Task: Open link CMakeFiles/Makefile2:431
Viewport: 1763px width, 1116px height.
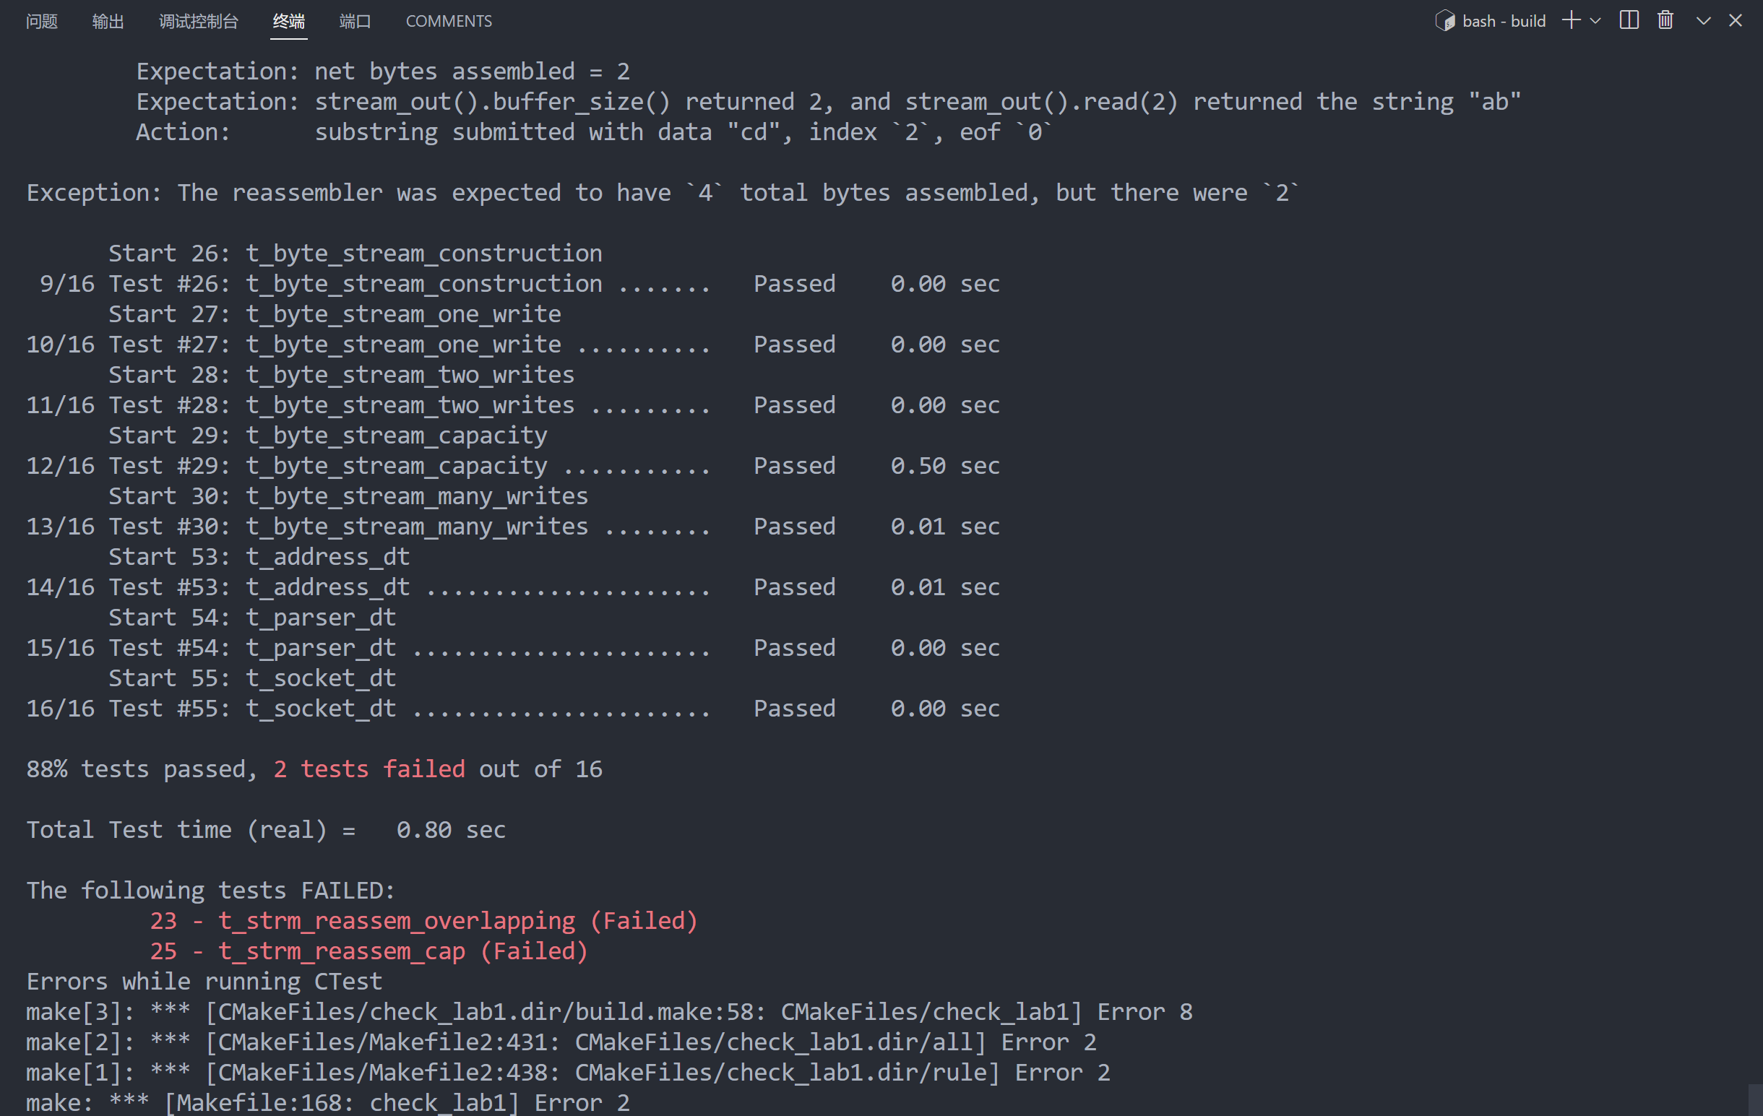Action: tap(383, 1042)
